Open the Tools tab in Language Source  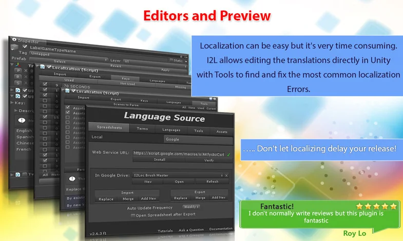(198, 130)
